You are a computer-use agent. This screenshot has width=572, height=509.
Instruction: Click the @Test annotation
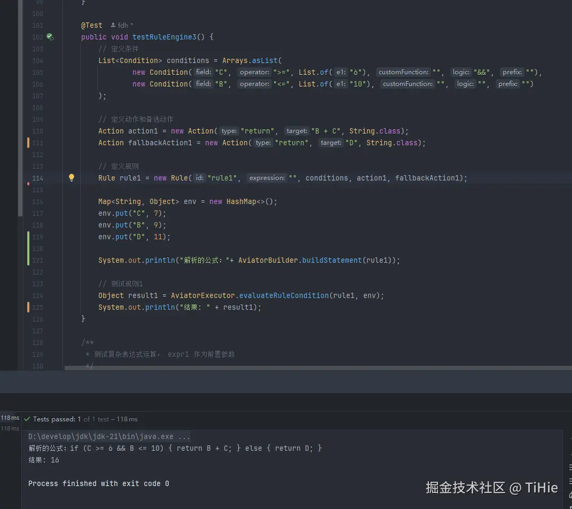click(x=91, y=25)
